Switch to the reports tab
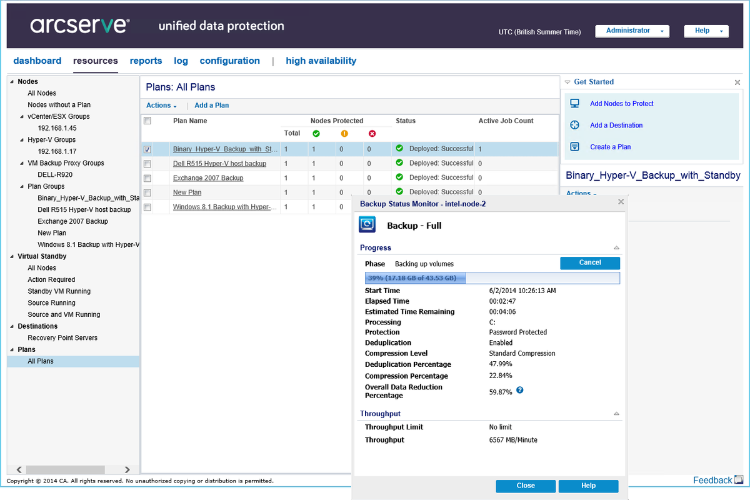Image resolution: width=750 pixels, height=500 pixels. click(x=146, y=61)
